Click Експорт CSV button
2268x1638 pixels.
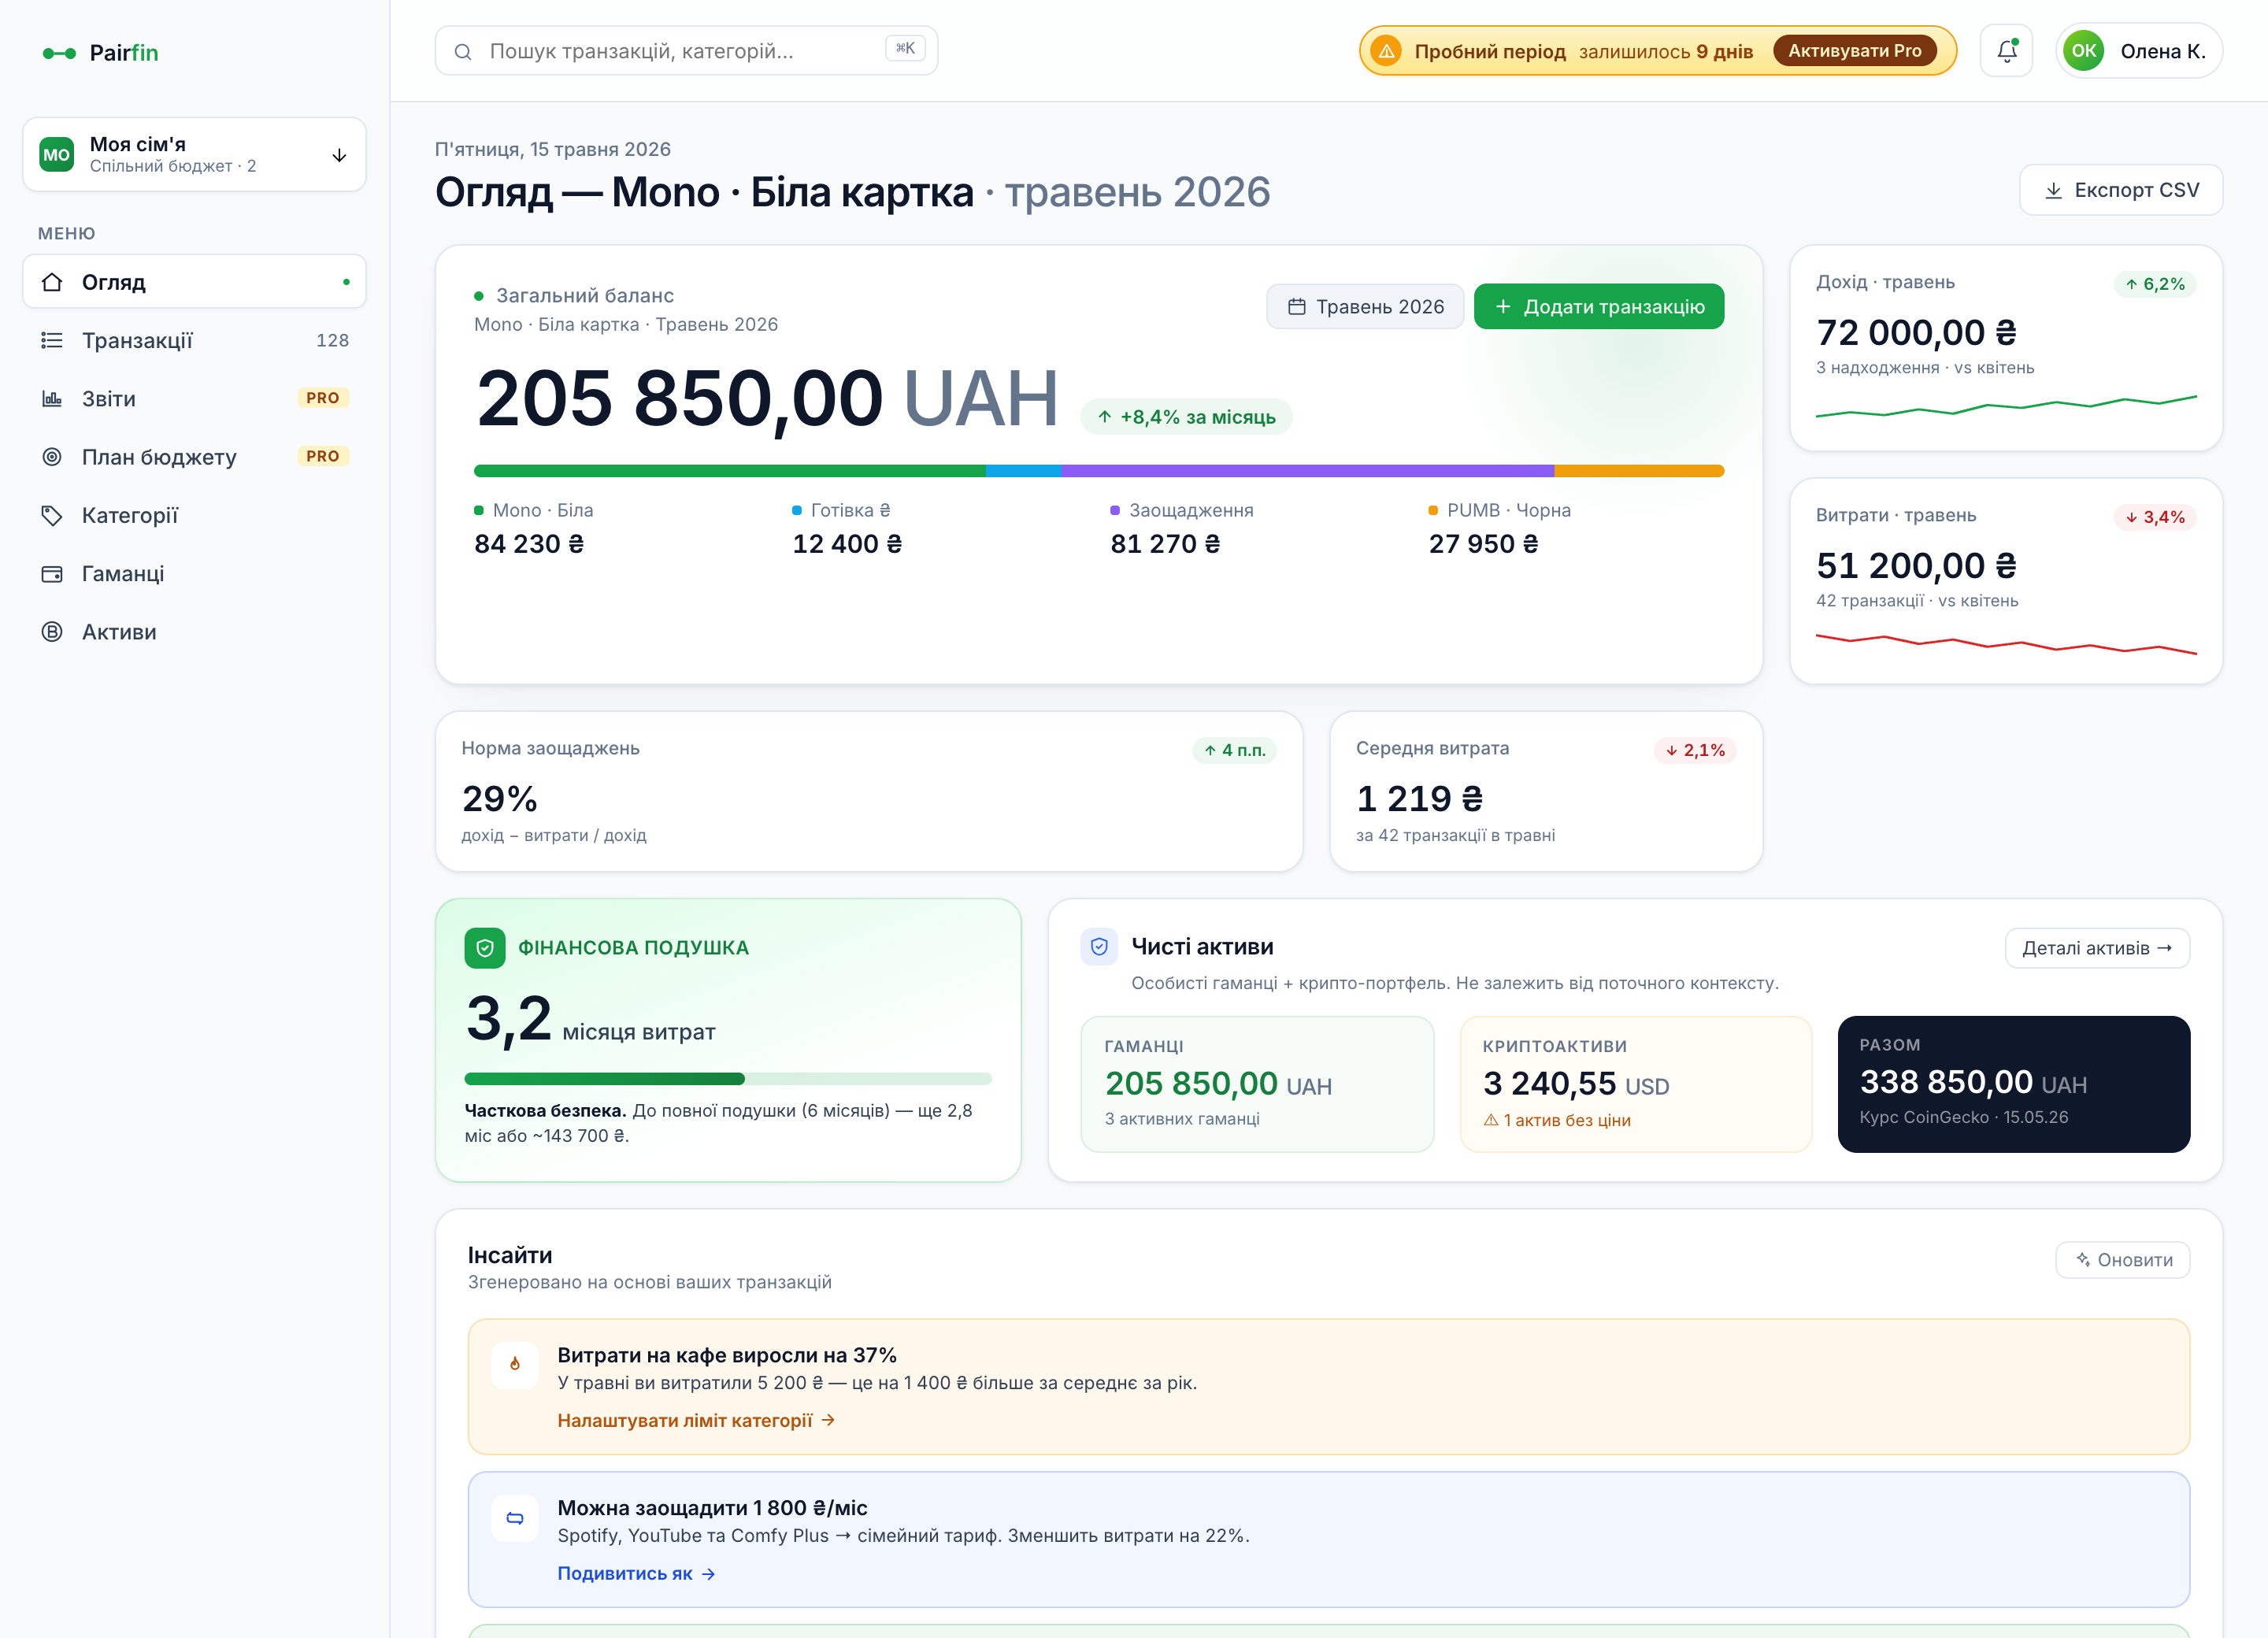(x=2121, y=190)
